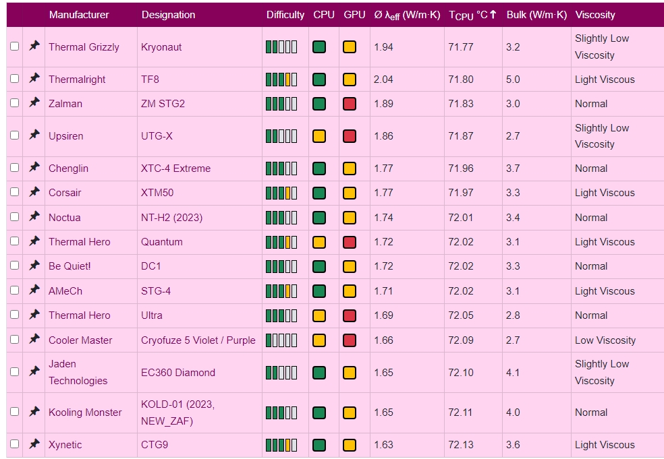Viewport: 664px width, 459px height.
Task: Check the box for Thermalright TF8
Action: tap(14, 79)
